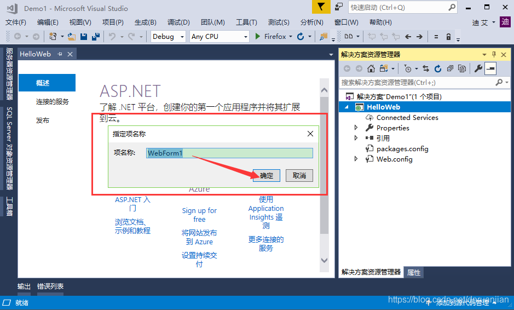This screenshot has width=514, height=310.
Task: Click 确定 button in the dialog
Action: [267, 175]
